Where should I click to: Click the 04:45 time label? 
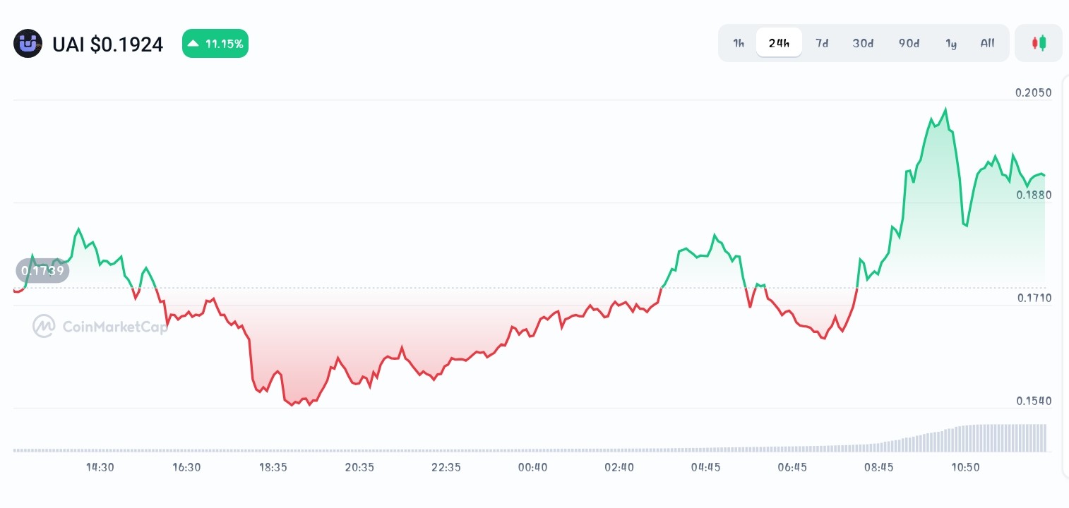pos(705,467)
